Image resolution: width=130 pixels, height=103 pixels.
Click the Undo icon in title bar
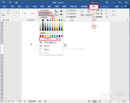pos(4,2)
